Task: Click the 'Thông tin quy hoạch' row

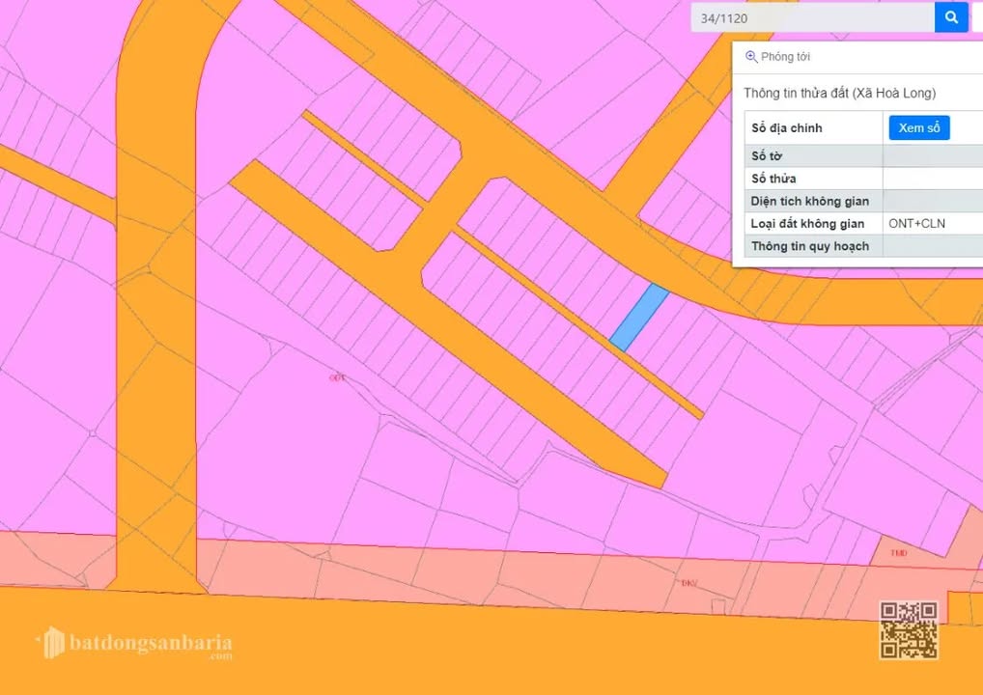Action: click(x=809, y=246)
